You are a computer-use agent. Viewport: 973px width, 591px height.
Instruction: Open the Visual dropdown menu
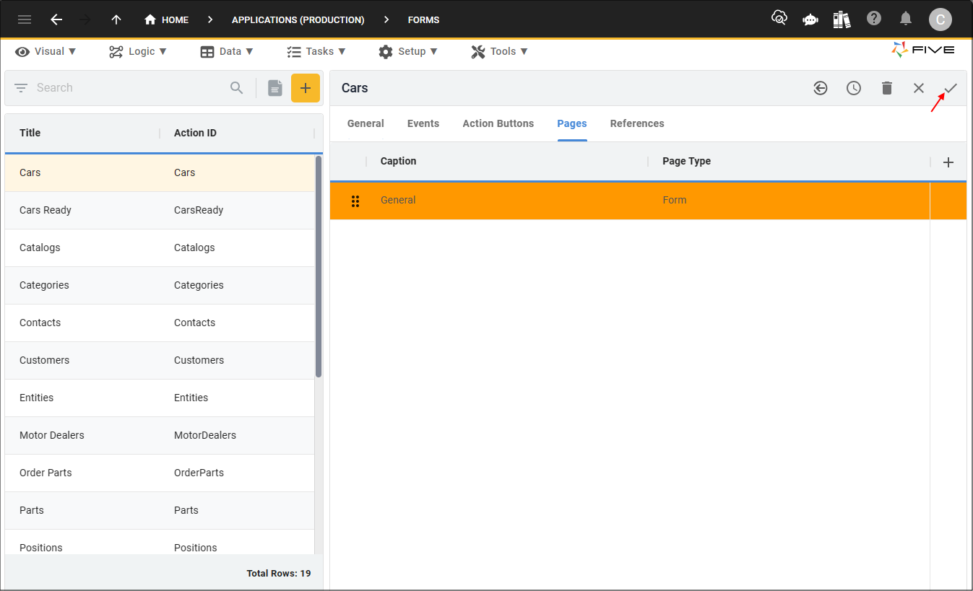(x=46, y=51)
